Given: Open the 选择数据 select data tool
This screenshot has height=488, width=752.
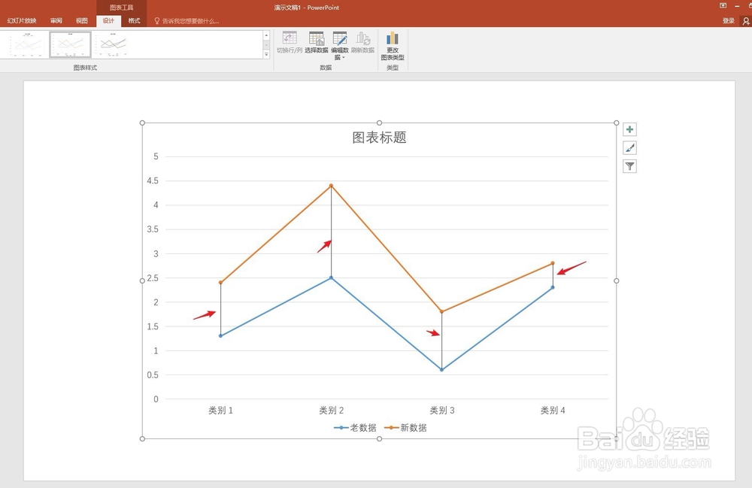Looking at the screenshot, I should 316,43.
